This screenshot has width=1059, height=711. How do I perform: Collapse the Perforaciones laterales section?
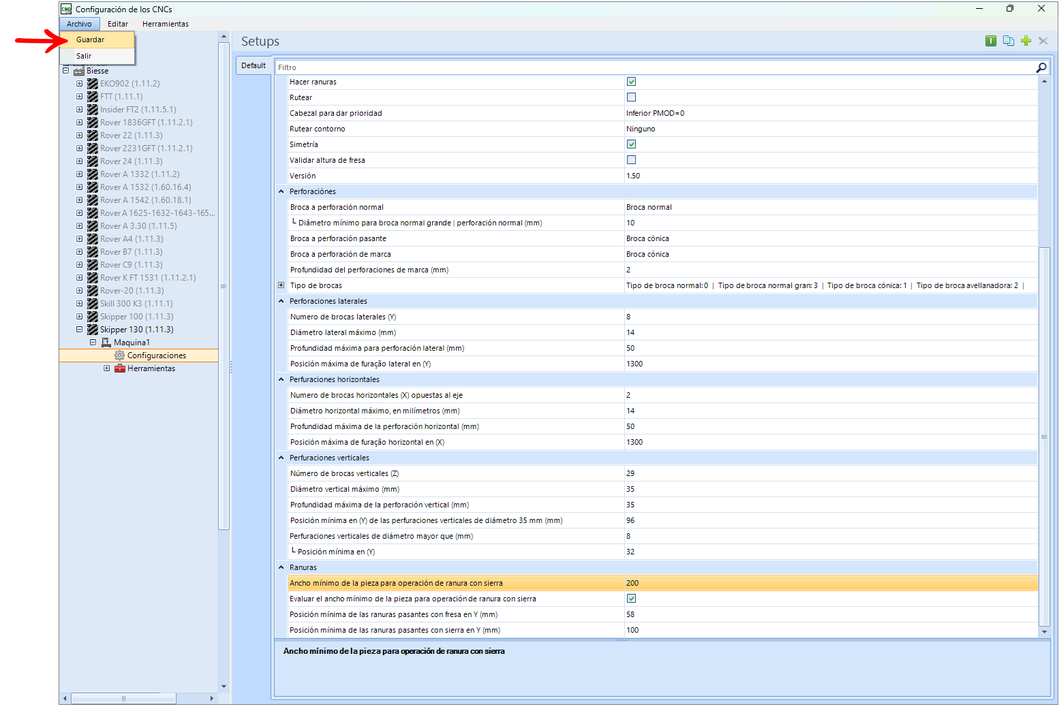coord(281,301)
